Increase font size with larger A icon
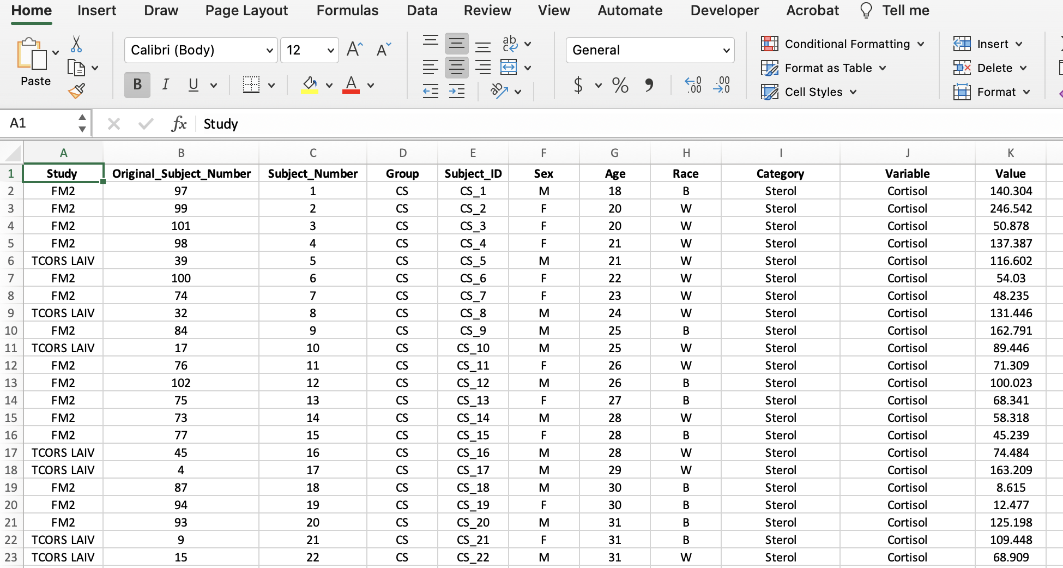Screen dimensions: 1063x568 pos(354,50)
